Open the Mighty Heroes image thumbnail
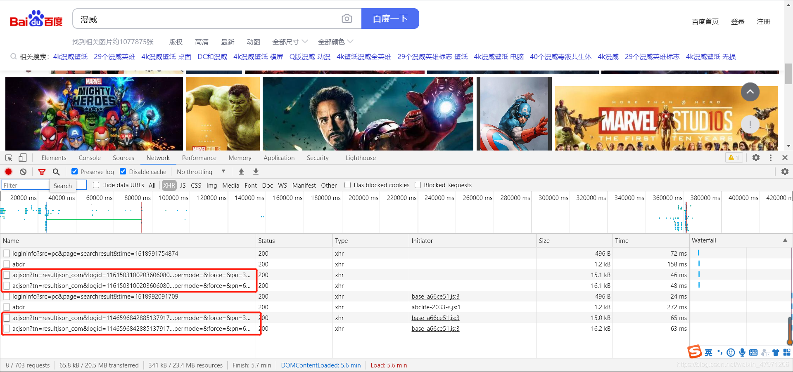The image size is (793, 372). point(94,113)
